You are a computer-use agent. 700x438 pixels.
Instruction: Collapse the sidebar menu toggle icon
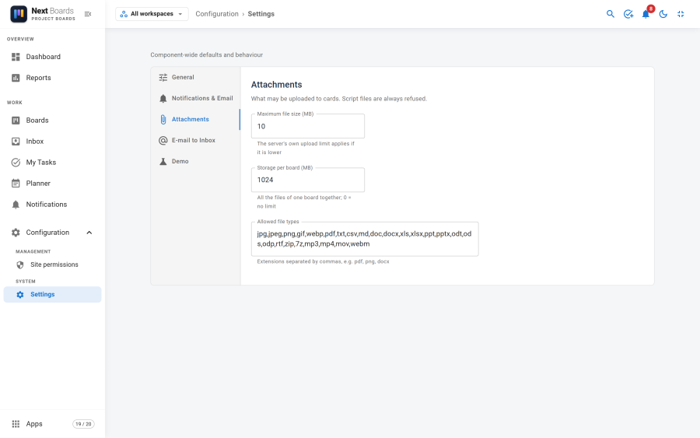[x=88, y=14]
